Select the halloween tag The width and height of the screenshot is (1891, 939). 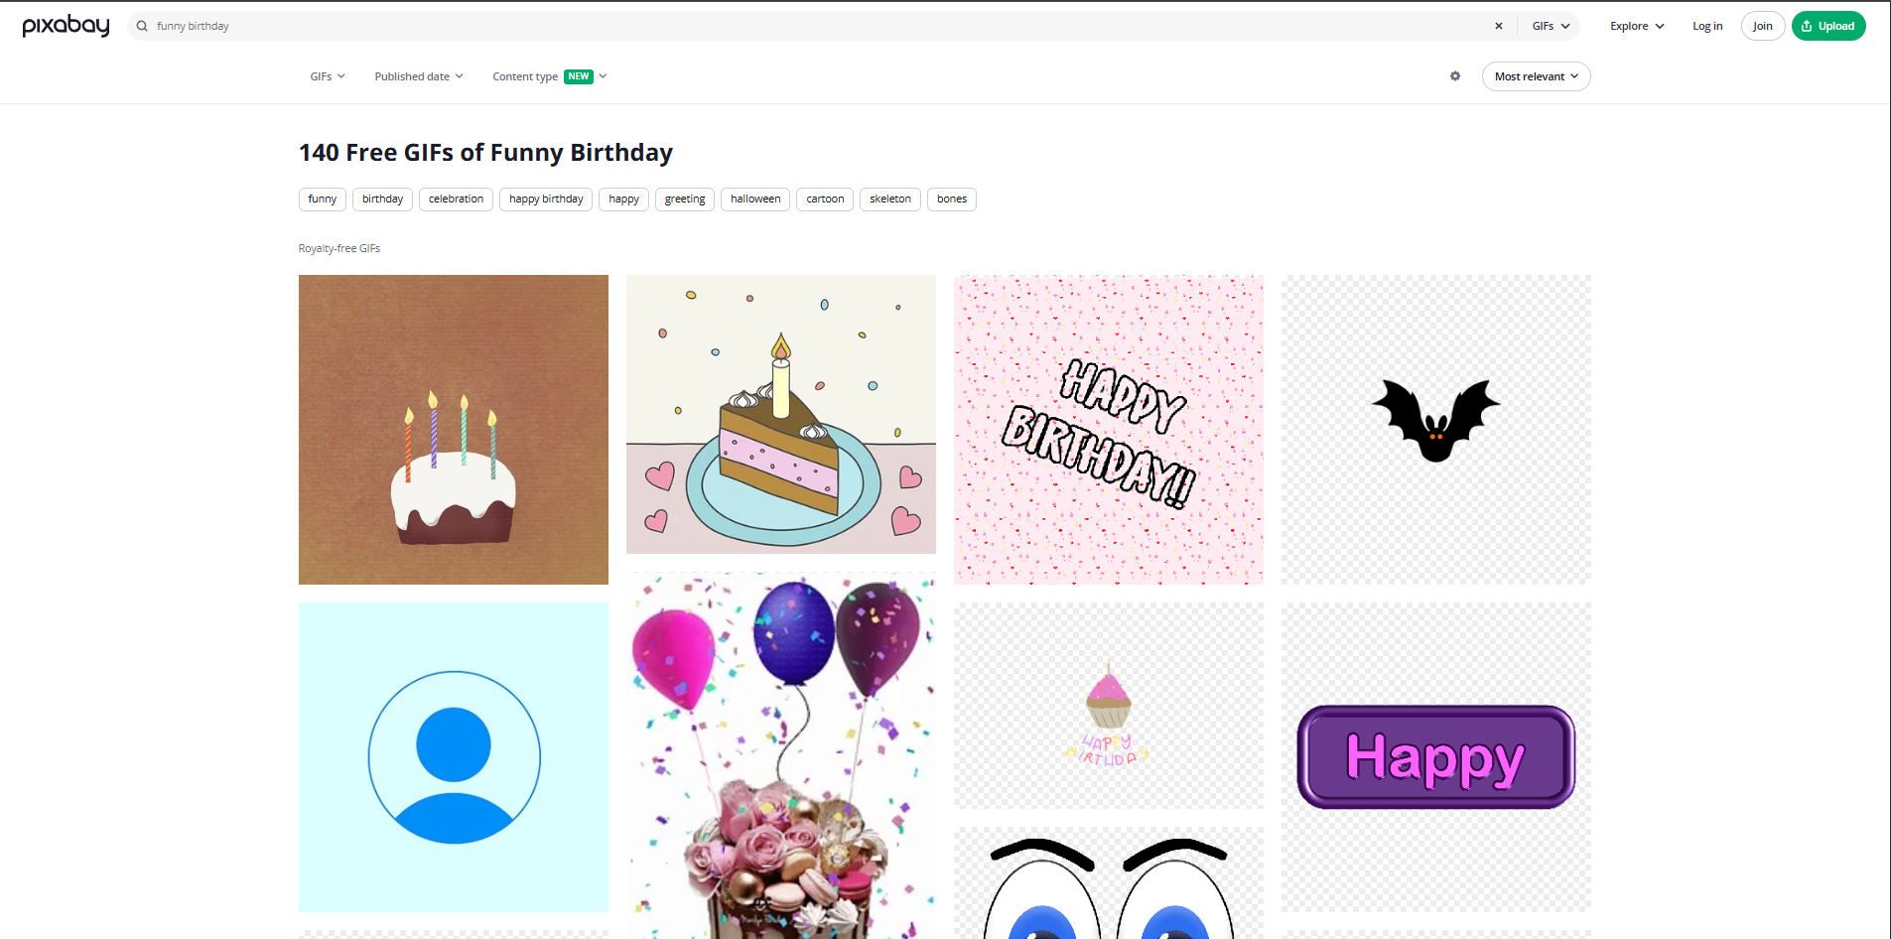[x=754, y=199]
